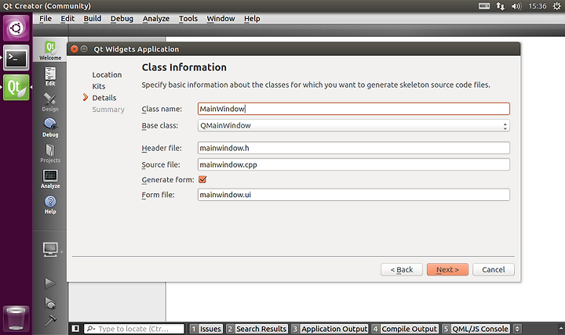
Task: Open the File menu
Action: click(x=46, y=19)
